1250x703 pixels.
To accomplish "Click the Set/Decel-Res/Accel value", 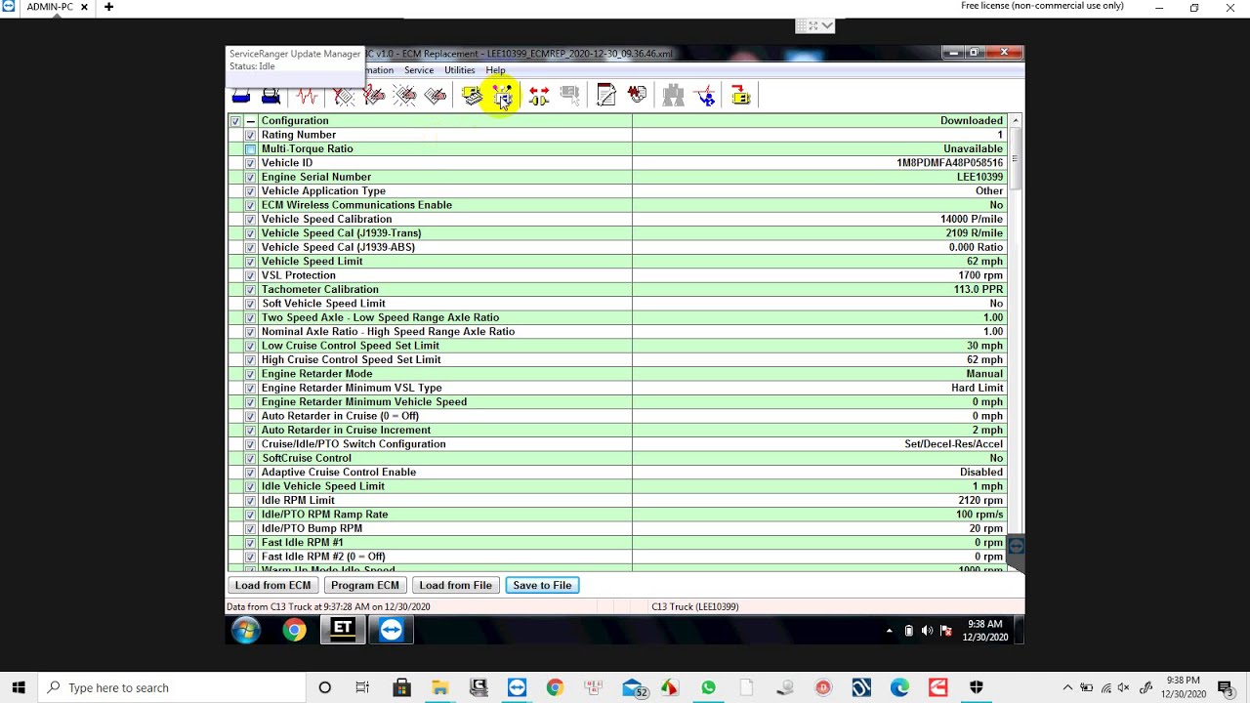I will click(x=953, y=444).
